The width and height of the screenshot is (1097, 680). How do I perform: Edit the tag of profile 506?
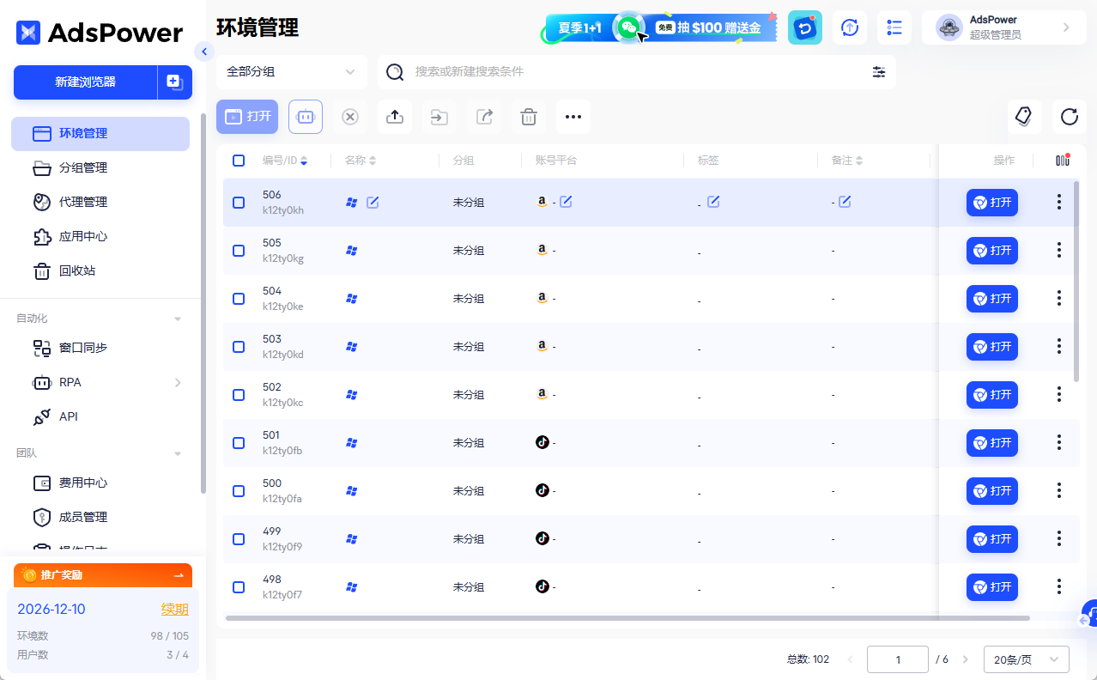click(713, 202)
